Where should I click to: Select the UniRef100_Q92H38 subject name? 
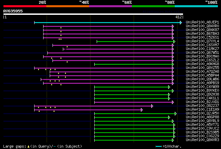202,95
